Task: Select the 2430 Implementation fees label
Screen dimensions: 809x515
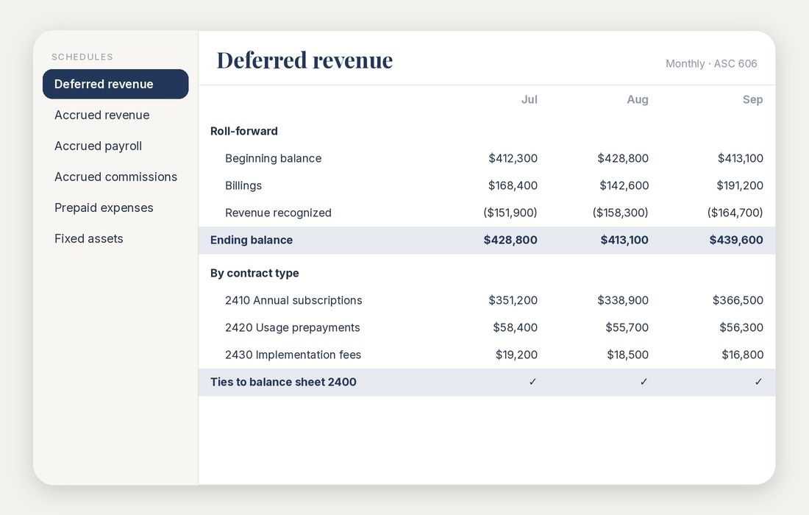Action: [x=293, y=355]
